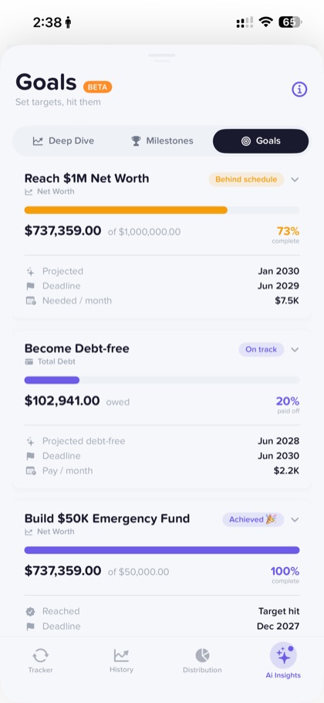Select the Goals tab
This screenshot has height=703, width=324.
click(261, 141)
